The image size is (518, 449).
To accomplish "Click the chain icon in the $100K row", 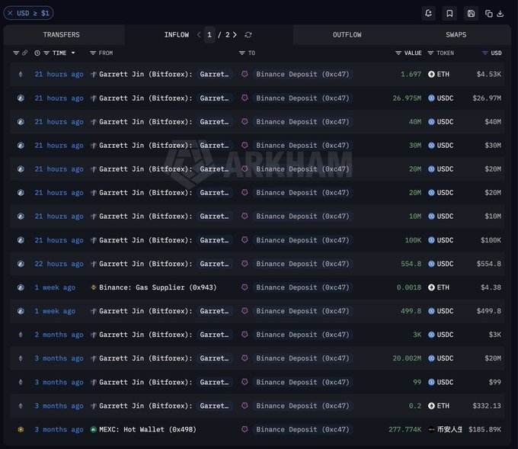I will pyautogui.click(x=21, y=240).
